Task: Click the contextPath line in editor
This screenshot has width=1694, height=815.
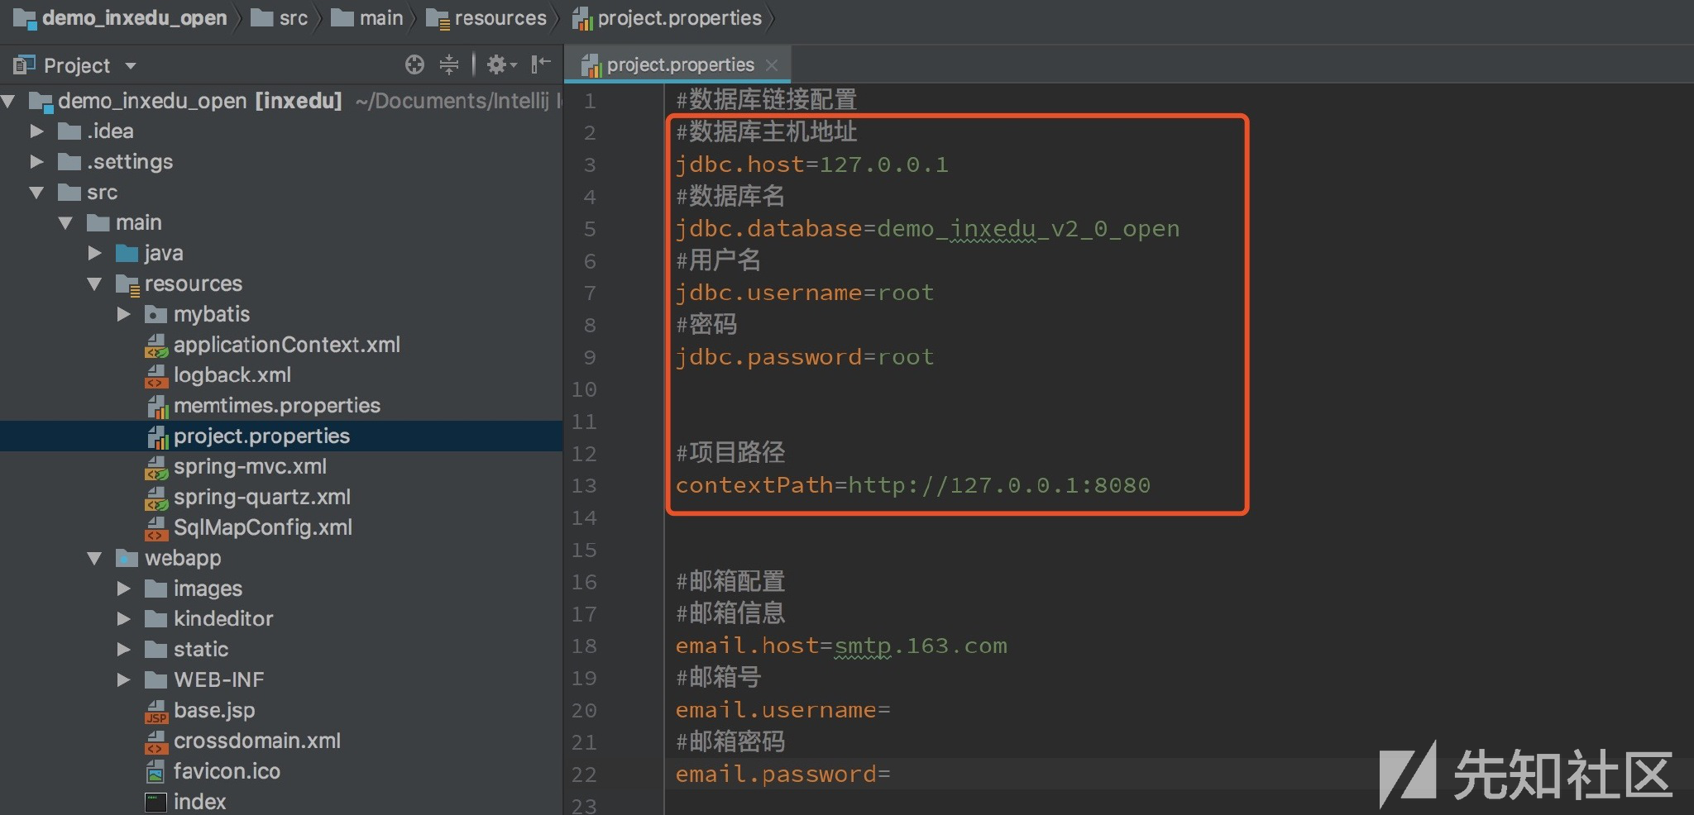Action: [912, 485]
